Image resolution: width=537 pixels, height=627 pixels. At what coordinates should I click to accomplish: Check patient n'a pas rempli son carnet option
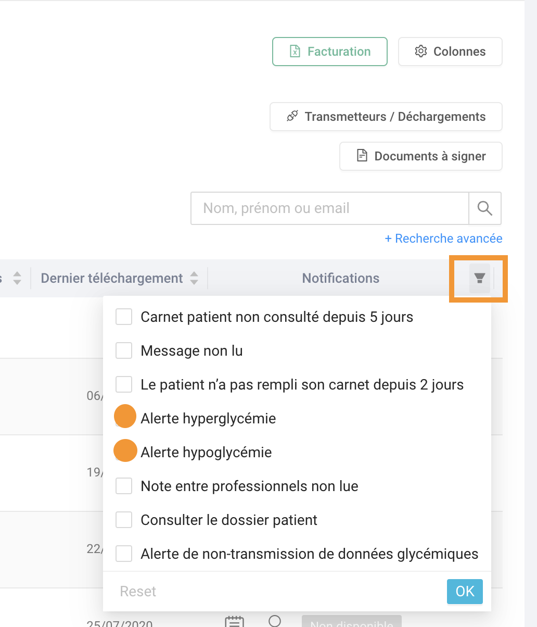pyautogui.click(x=124, y=384)
